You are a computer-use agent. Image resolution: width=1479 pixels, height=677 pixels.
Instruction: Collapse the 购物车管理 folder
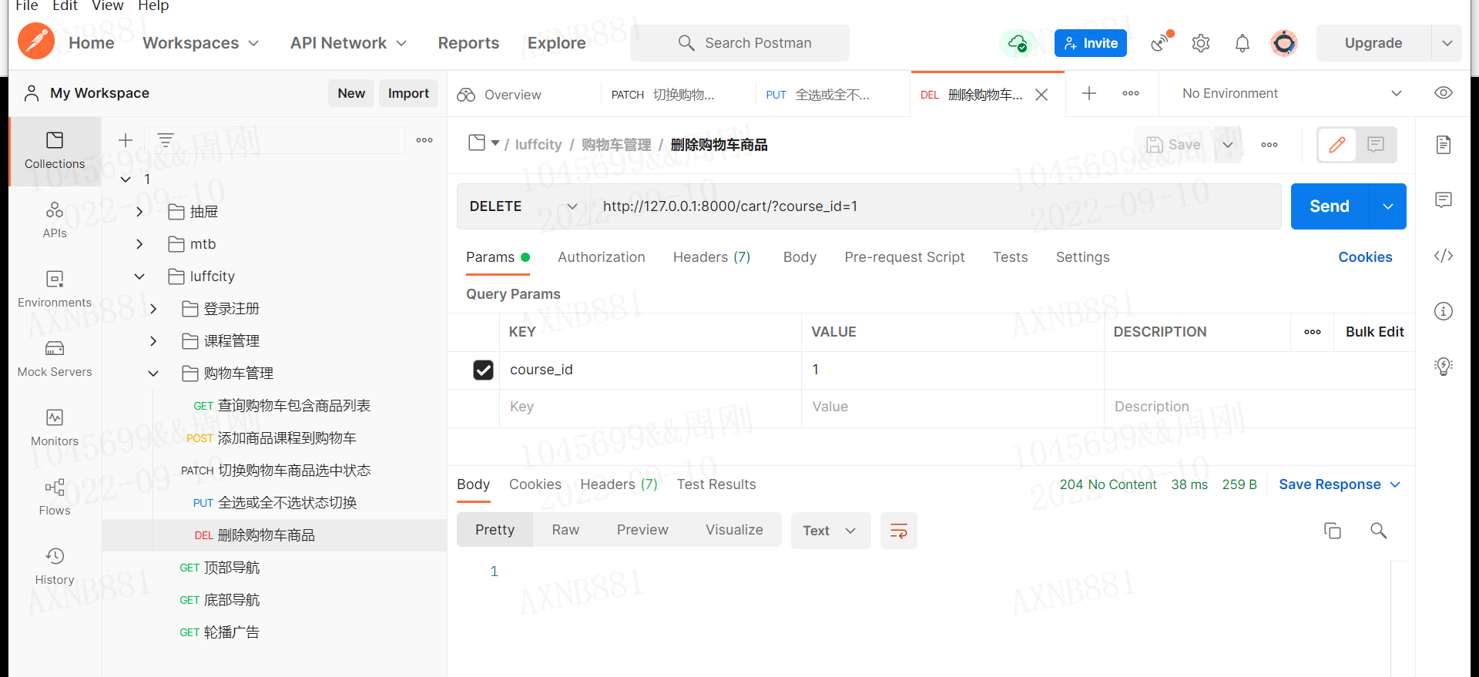(153, 374)
